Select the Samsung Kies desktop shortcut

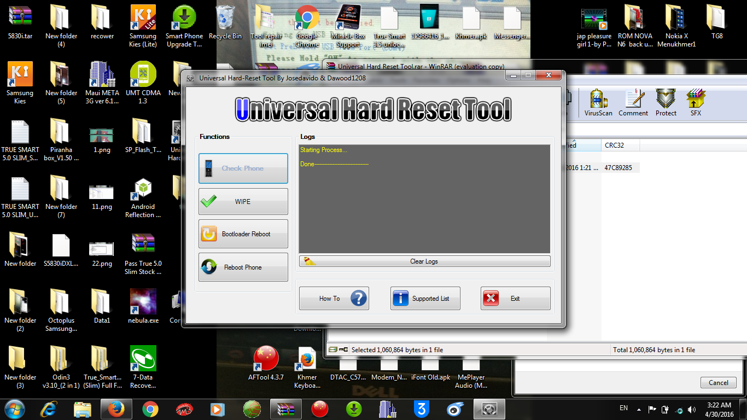pos(20,83)
